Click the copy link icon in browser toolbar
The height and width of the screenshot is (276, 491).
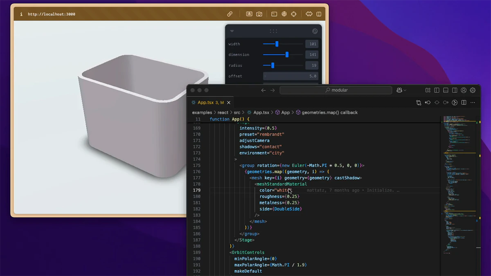[230, 14]
